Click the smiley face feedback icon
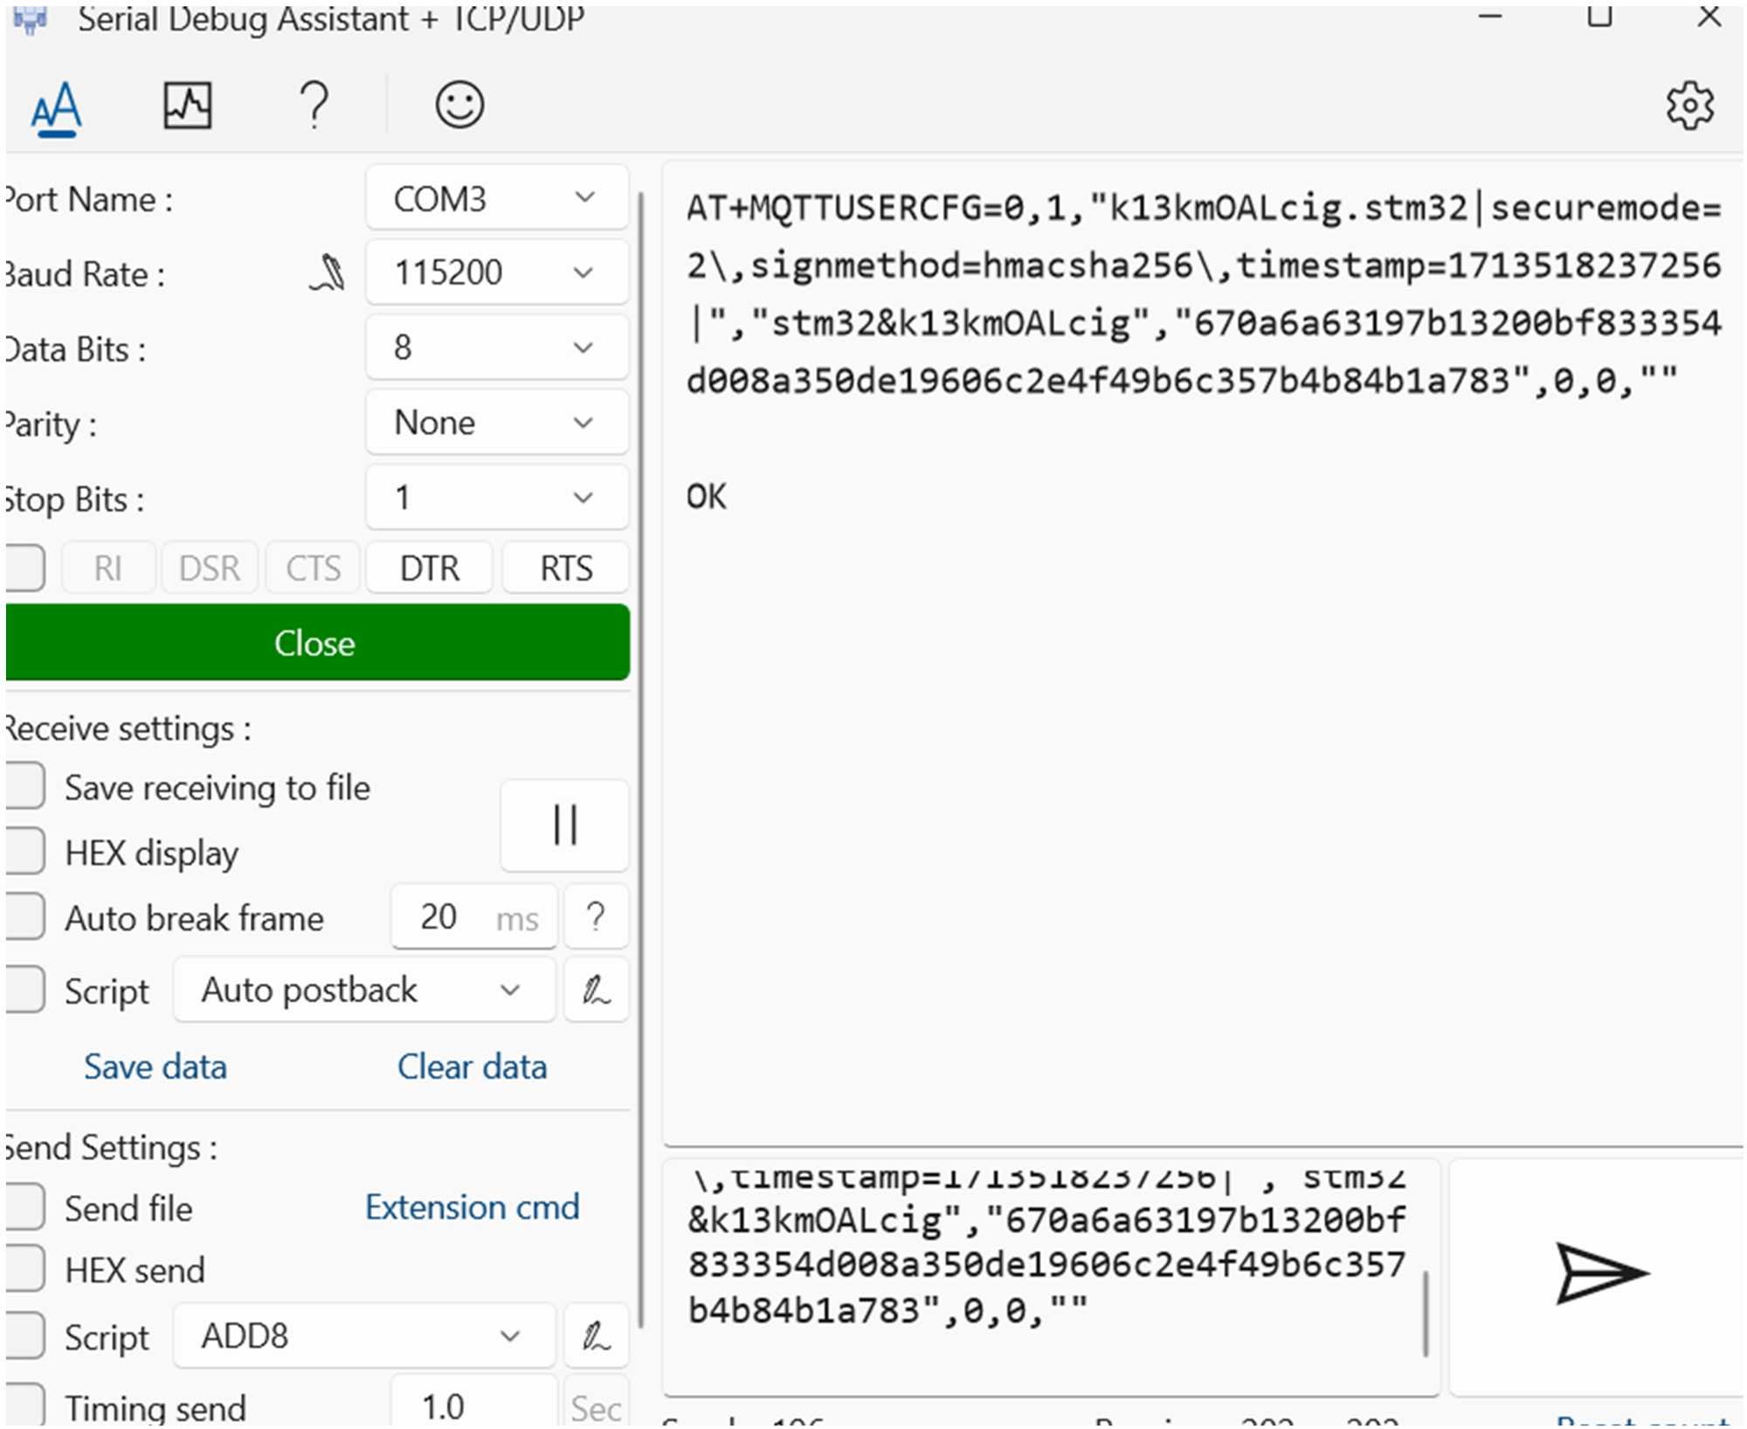 (459, 106)
